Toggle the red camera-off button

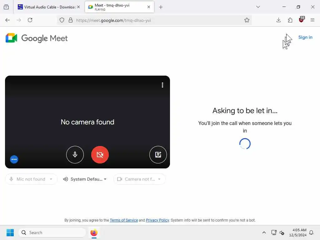pyautogui.click(x=100, y=155)
